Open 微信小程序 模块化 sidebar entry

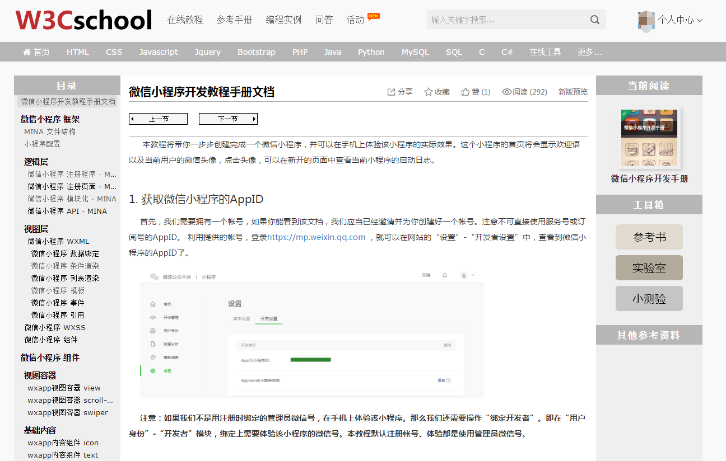tap(72, 199)
